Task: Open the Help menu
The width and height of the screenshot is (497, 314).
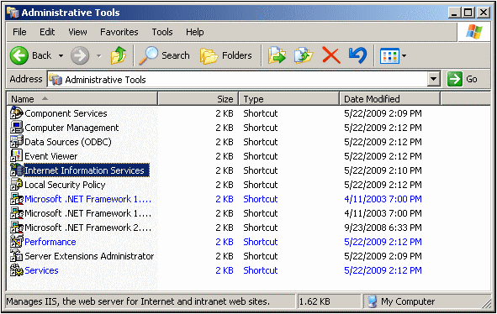Action: pyautogui.click(x=195, y=32)
